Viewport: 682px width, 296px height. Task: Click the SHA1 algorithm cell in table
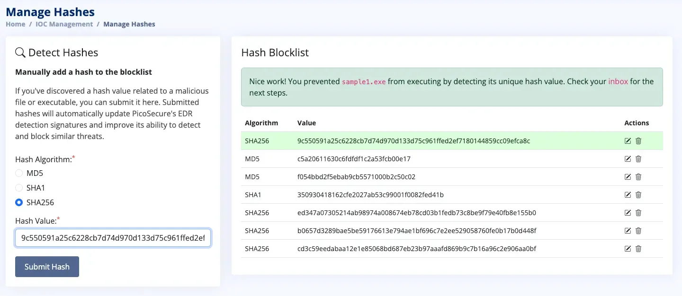point(253,195)
